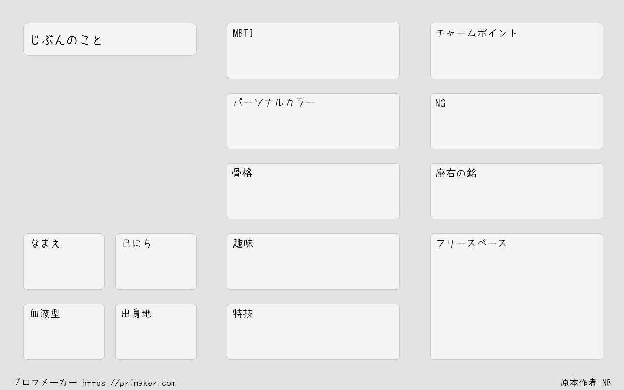Click the フリースペース label text

coord(472,243)
